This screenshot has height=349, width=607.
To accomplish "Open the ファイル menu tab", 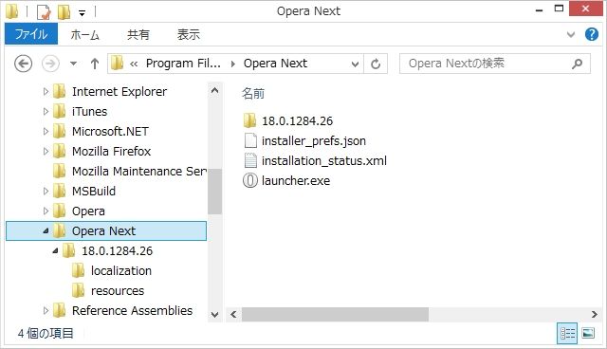I will click(31, 34).
